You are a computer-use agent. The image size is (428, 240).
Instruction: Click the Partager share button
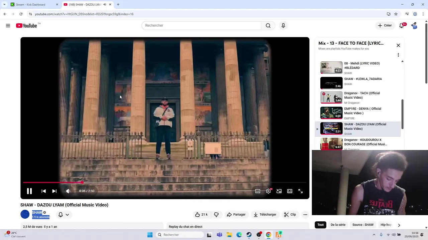pyautogui.click(x=236, y=215)
